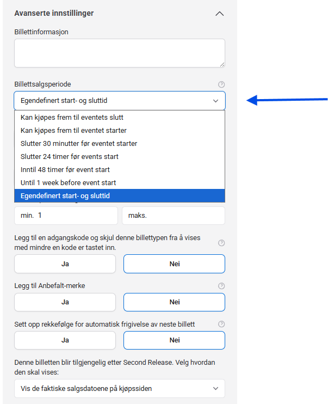
Task: Collapse the Avanserte innstillinger section
Action: (x=219, y=14)
